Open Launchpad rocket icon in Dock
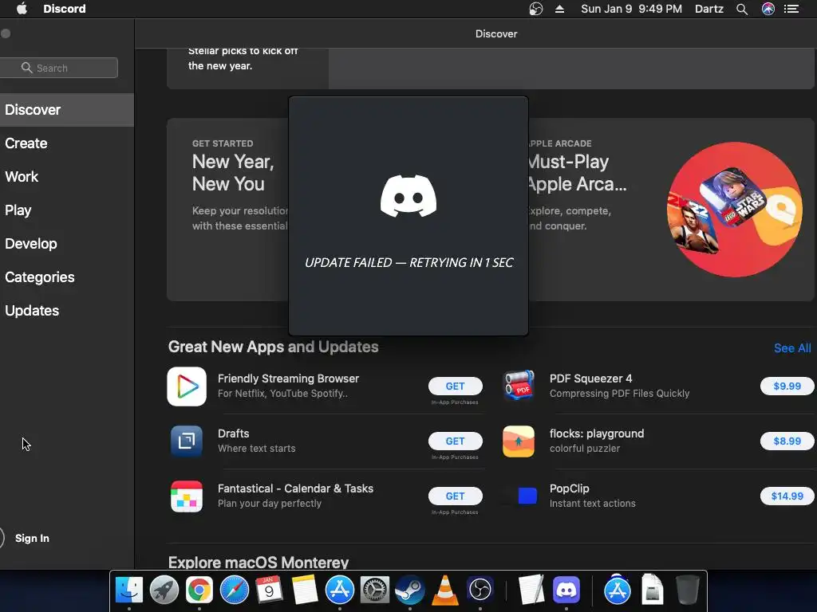817x612 pixels. (164, 590)
